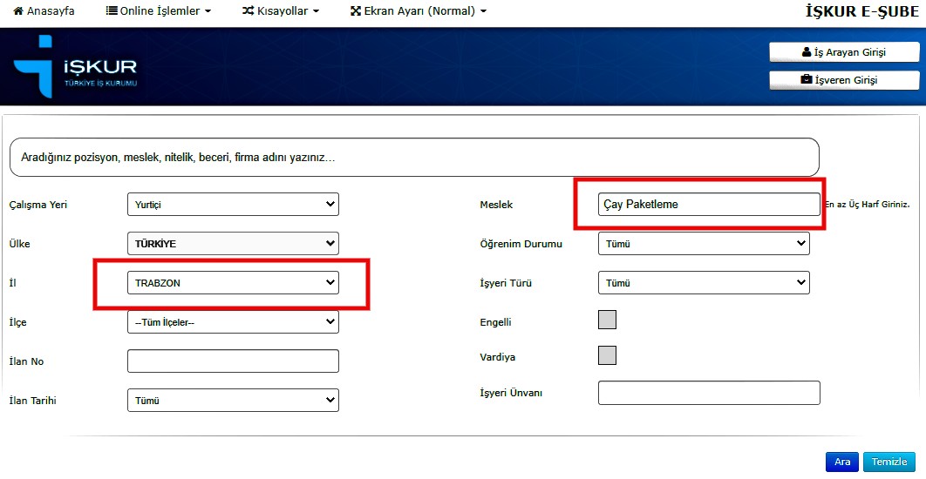The height and width of the screenshot is (479, 926).
Task: Click the expand icon of Ekran Ayarı
Action: pos(356,10)
